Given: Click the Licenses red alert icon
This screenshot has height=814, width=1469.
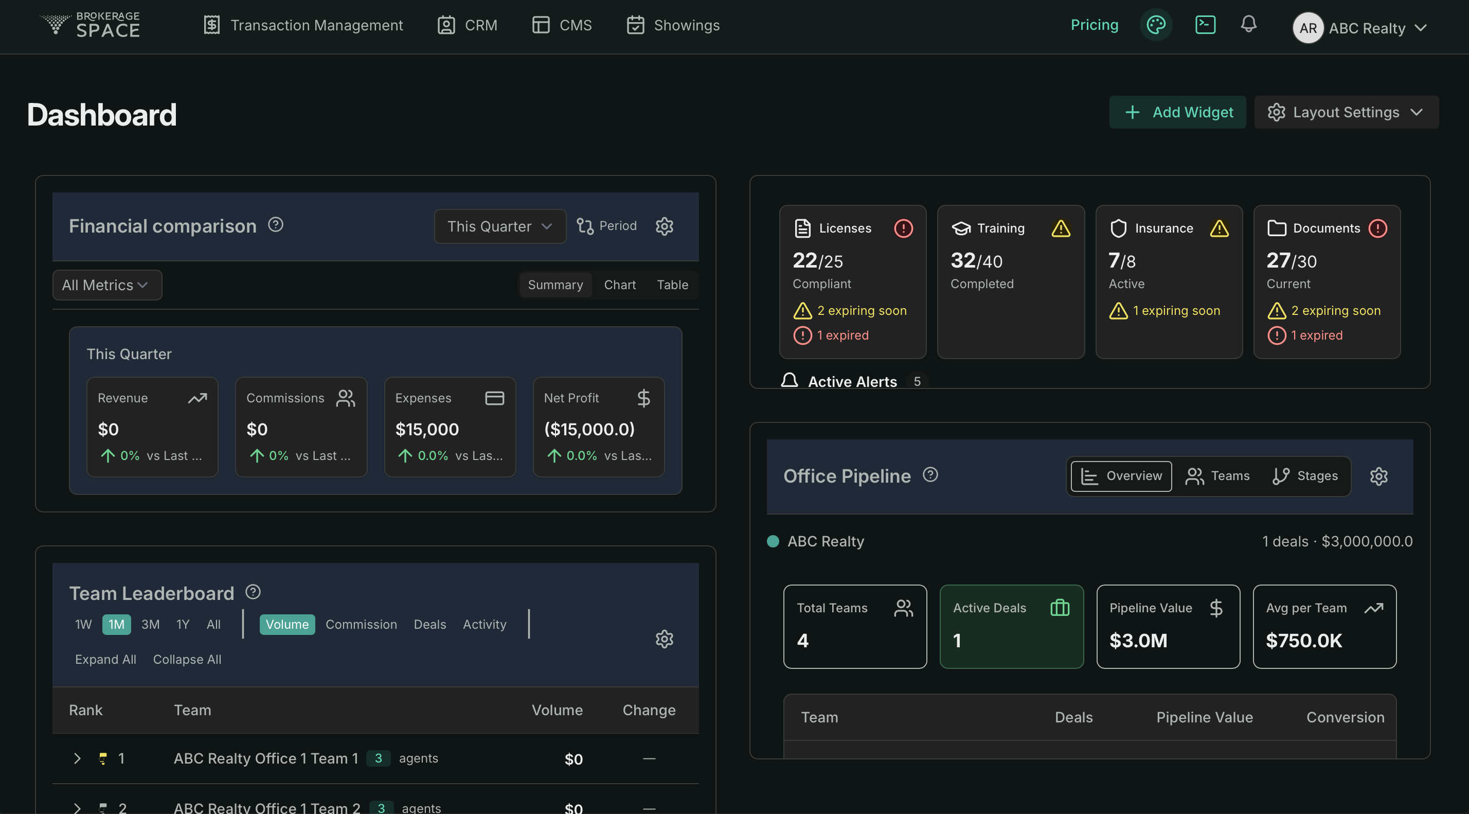Looking at the screenshot, I should 903,228.
